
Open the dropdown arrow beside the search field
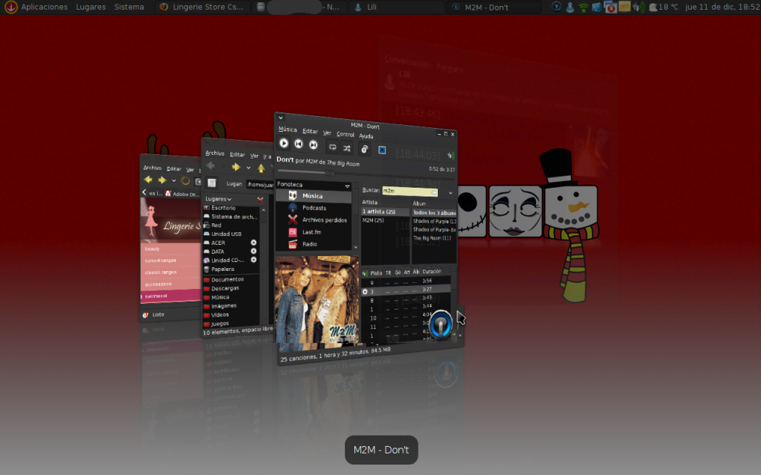click(x=450, y=193)
